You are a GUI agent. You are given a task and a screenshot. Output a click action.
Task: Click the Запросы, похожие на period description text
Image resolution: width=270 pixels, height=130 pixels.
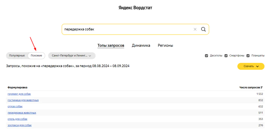coord(68,66)
